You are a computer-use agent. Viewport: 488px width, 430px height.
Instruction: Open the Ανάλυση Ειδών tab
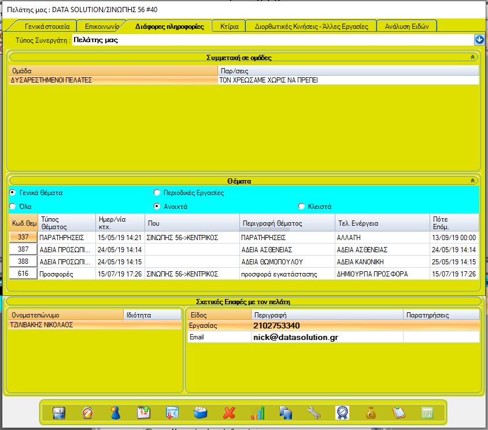406,26
